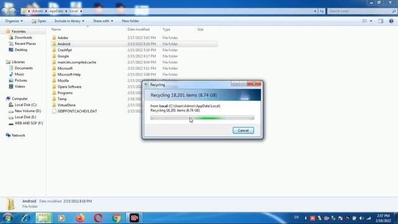Select the Programs folder
Image resolution: width=398 pixels, height=224 pixels.
(x=65, y=93)
